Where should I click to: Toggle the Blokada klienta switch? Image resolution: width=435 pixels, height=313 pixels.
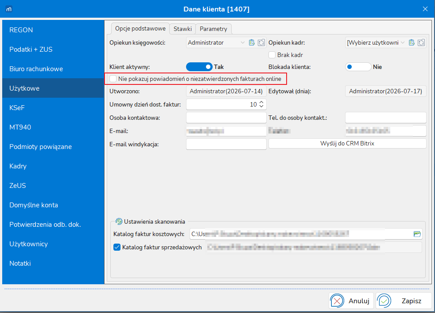click(358, 67)
